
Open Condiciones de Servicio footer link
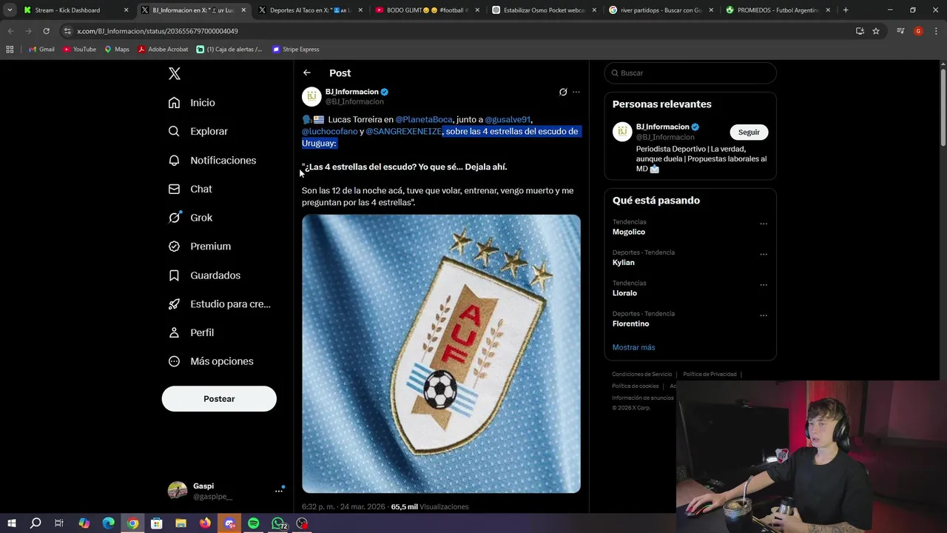point(642,375)
